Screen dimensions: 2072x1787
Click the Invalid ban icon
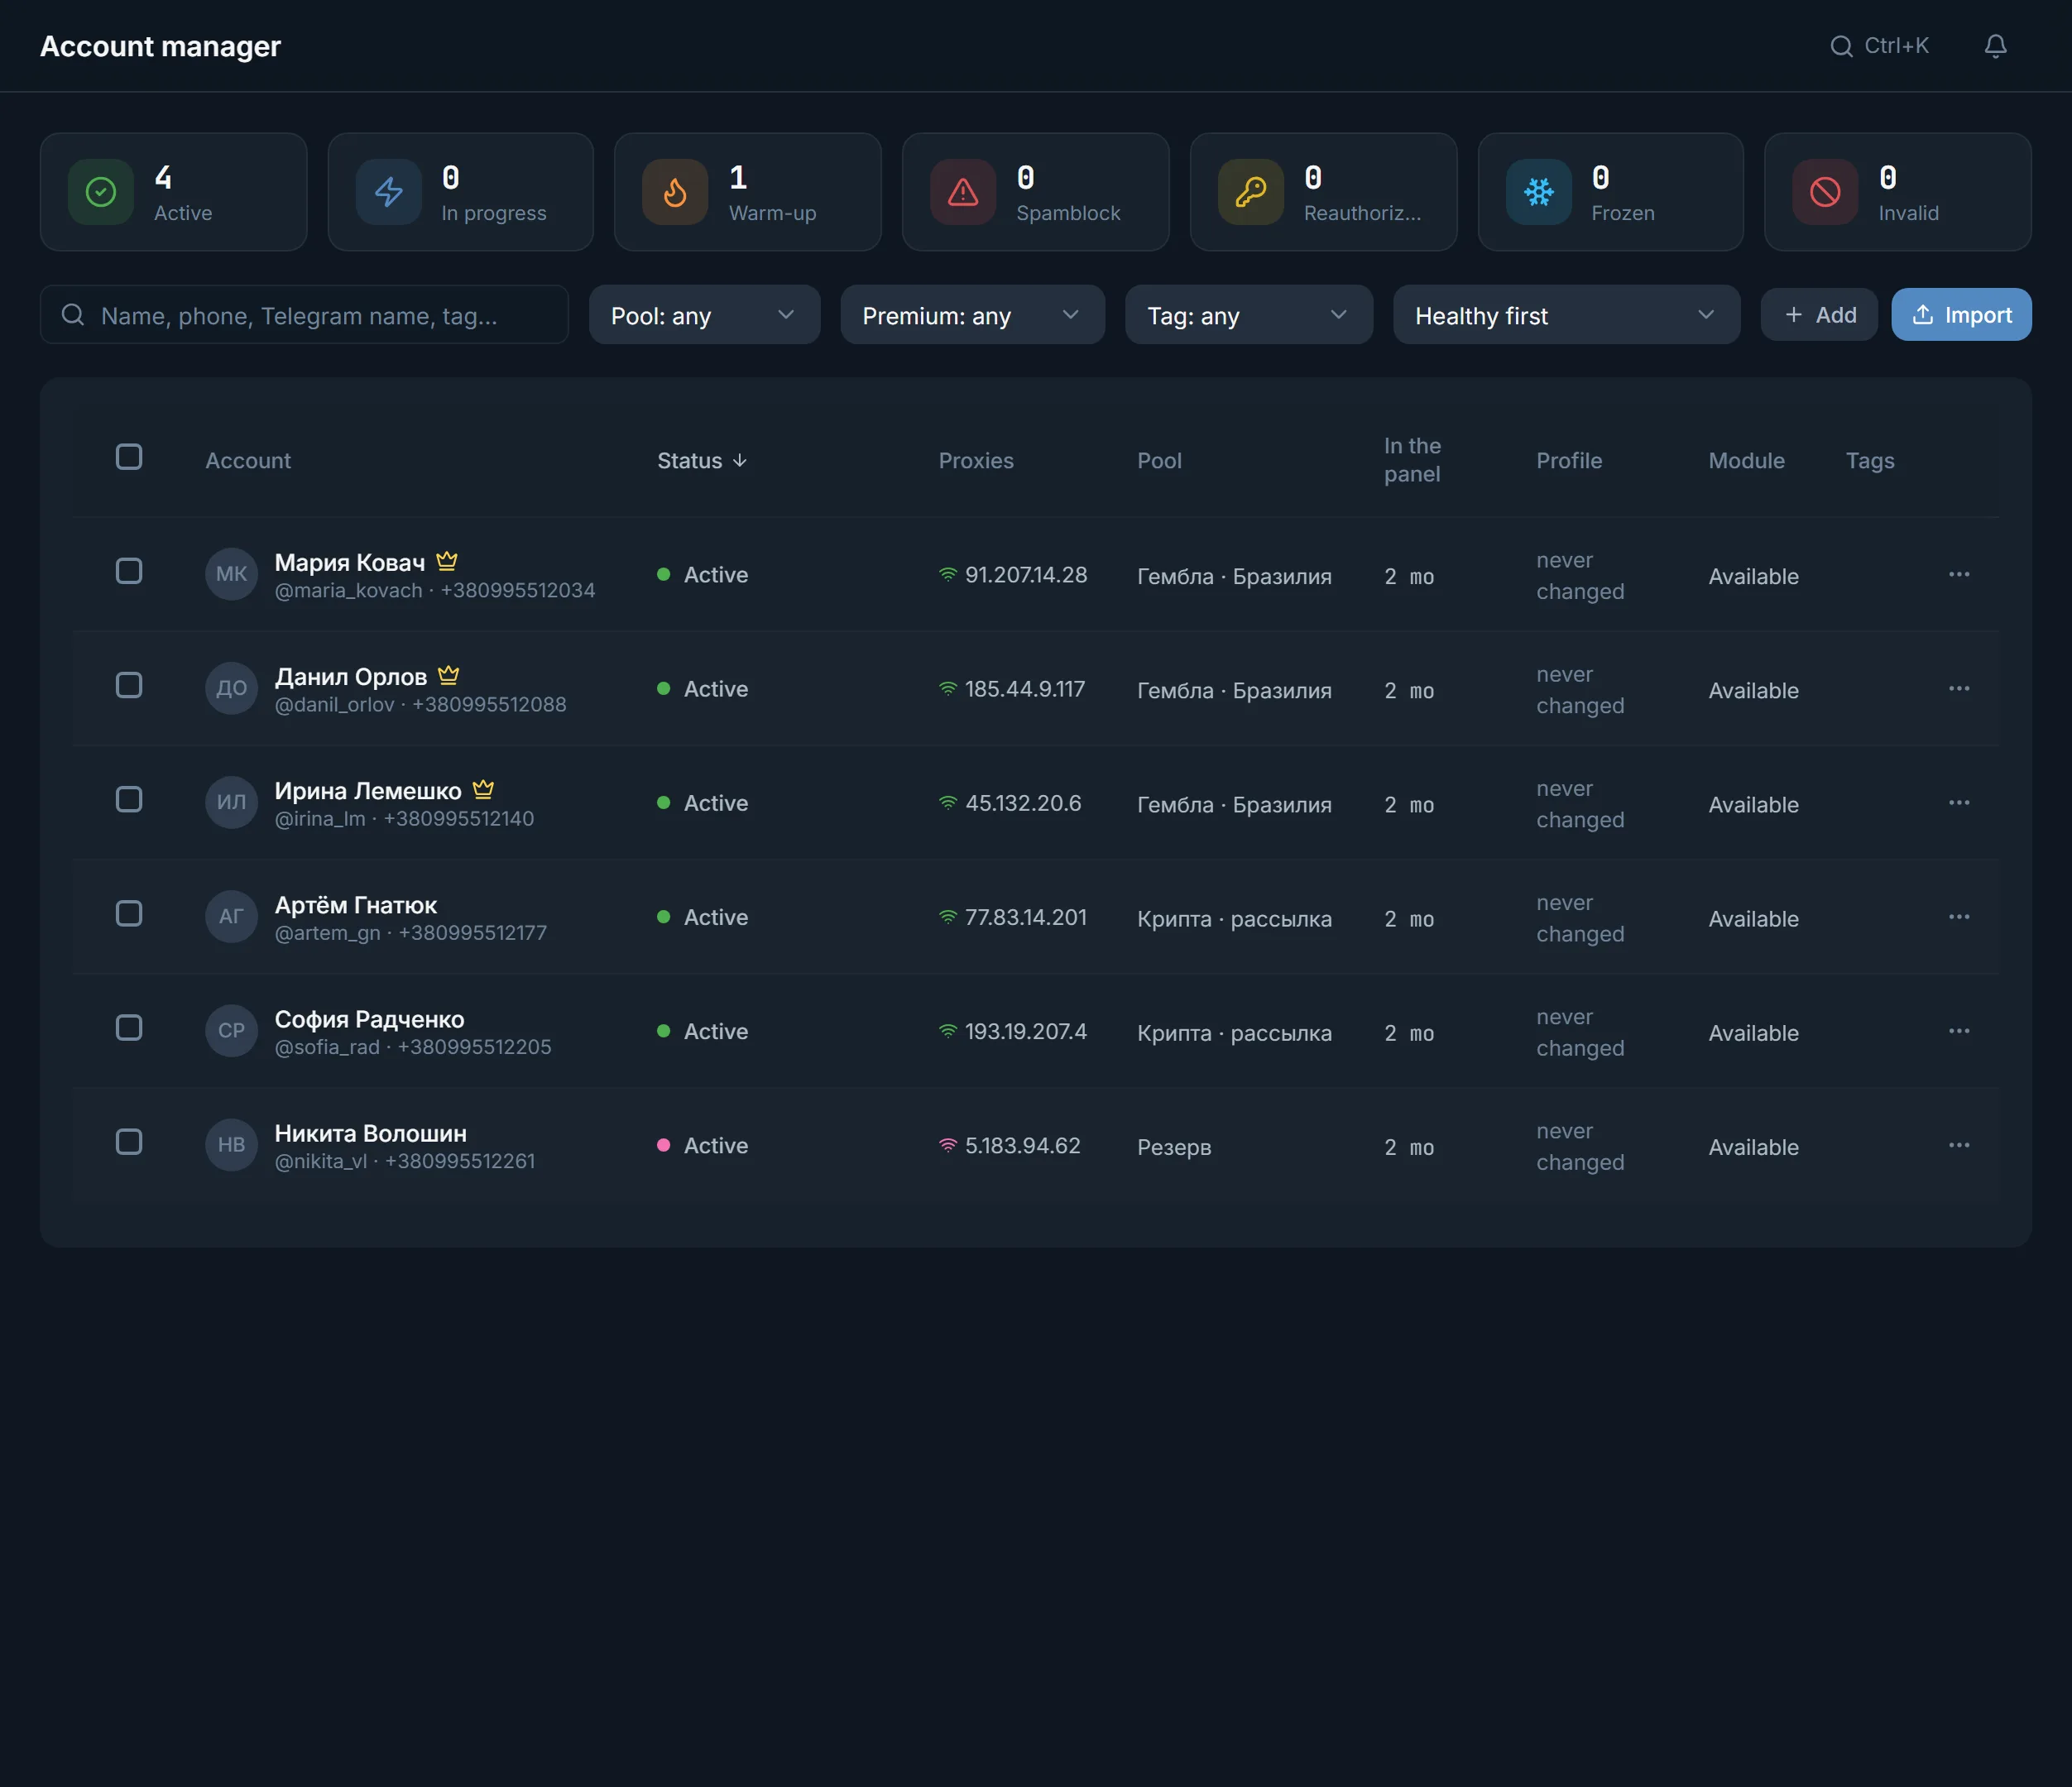click(1825, 192)
